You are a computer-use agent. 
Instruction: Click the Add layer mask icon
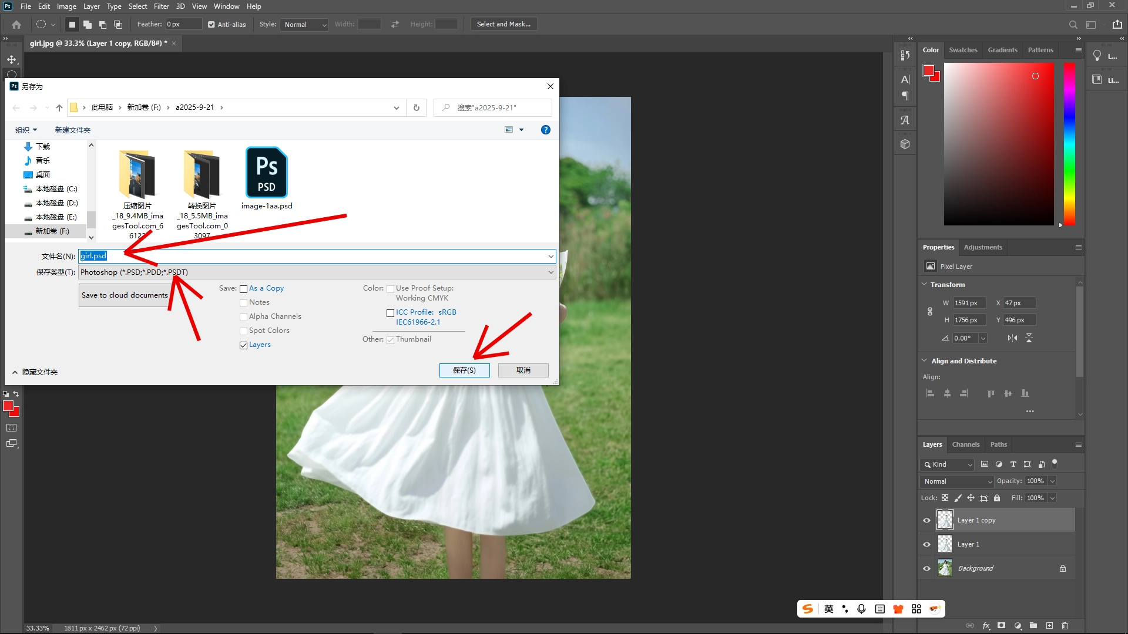(1001, 626)
